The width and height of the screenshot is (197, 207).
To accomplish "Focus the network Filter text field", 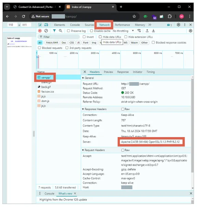I will (x=58, y=37).
